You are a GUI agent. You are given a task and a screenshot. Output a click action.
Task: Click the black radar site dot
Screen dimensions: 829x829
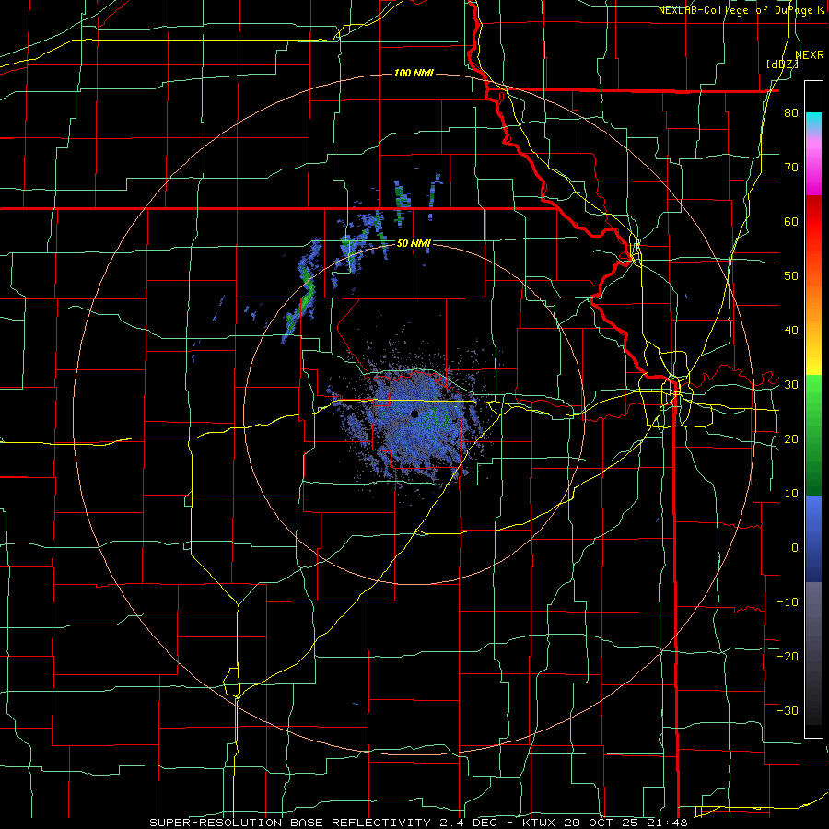(414, 414)
